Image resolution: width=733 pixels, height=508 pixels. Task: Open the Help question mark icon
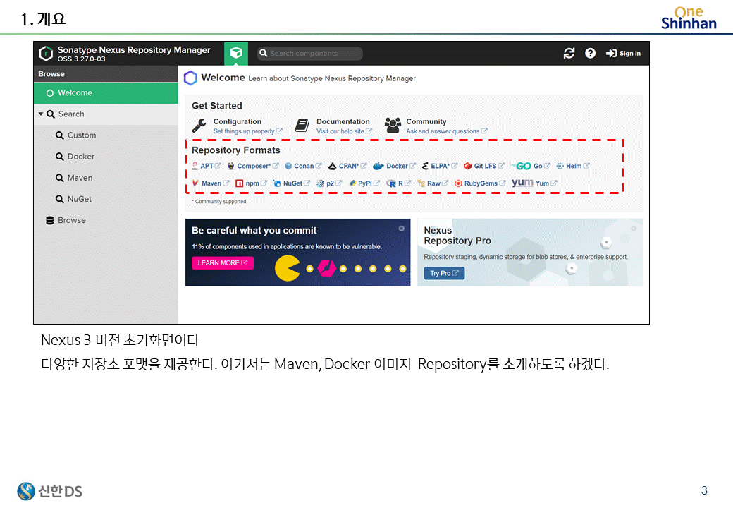tap(590, 54)
